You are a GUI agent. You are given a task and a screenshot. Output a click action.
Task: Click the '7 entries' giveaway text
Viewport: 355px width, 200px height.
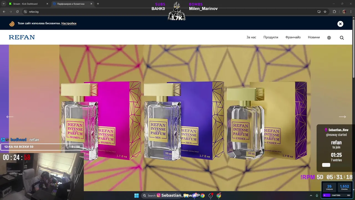[x=336, y=160]
